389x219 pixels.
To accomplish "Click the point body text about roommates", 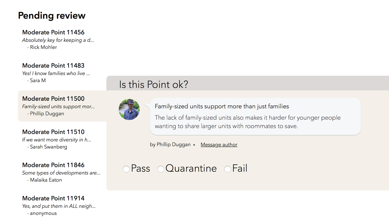I will [248, 122].
